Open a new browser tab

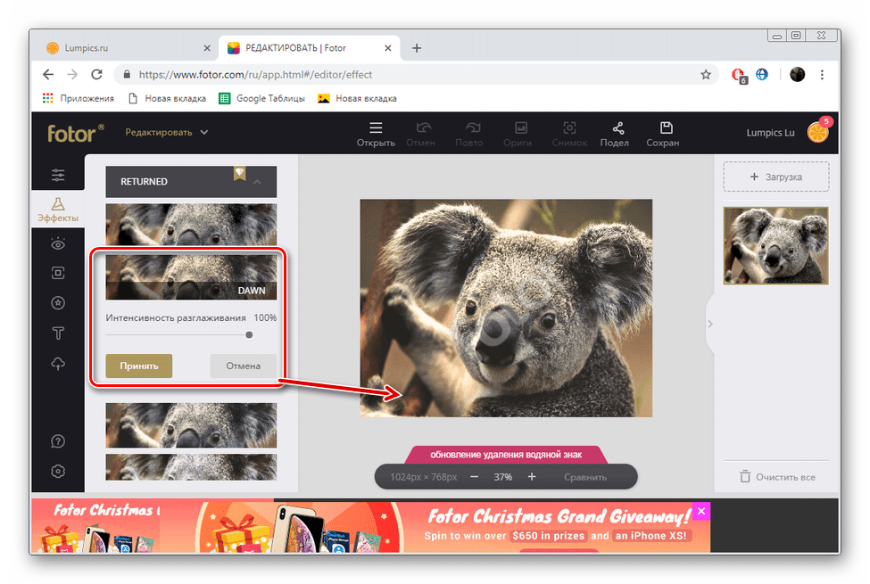click(x=417, y=48)
